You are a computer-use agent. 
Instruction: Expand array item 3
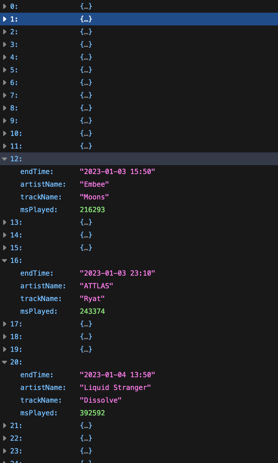[x=5, y=44]
